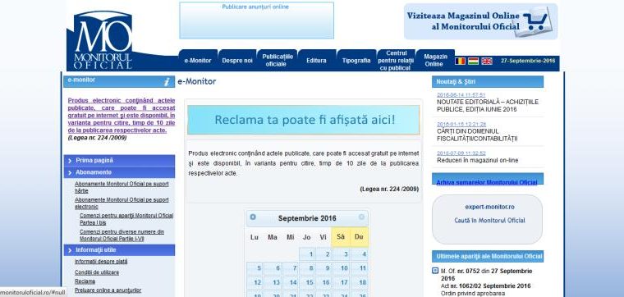Click the e-monitor info icon
Screen dimensions: 624x297
coord(167,82)
